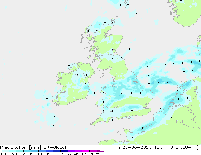Image resolution: width=201 pixels, height=155 pixels.
Task: Click the 'UK-Global' model label
Action: click(x=55, y=147)
